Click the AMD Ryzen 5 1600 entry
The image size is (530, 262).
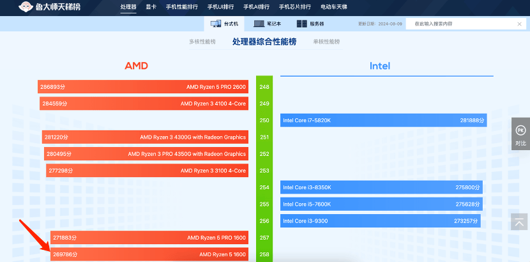click(149, 254)
